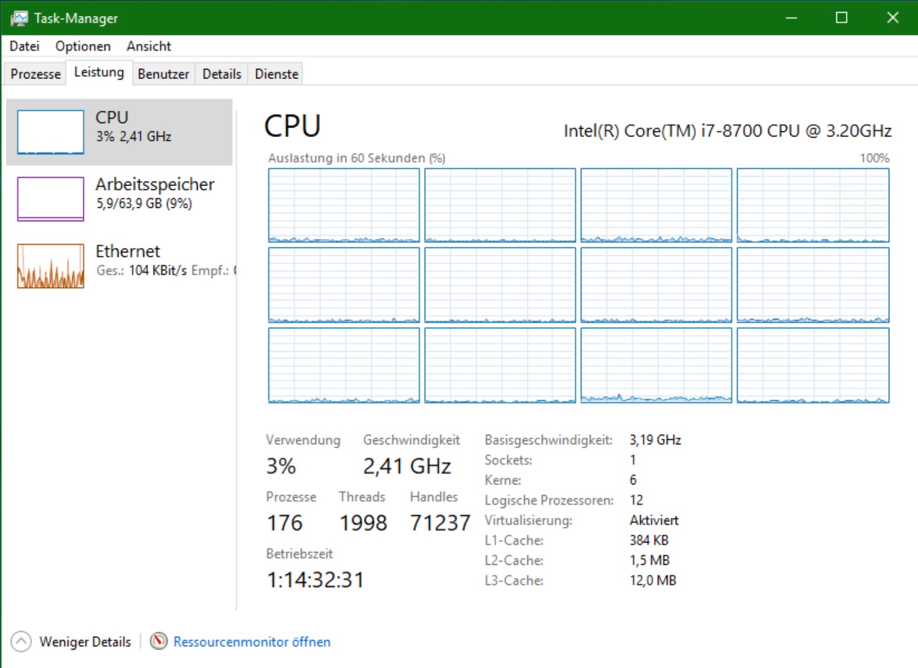The image size is (918, 668).
Task: Click the top-right logical processor graph
Action: (x=813, y=205)
